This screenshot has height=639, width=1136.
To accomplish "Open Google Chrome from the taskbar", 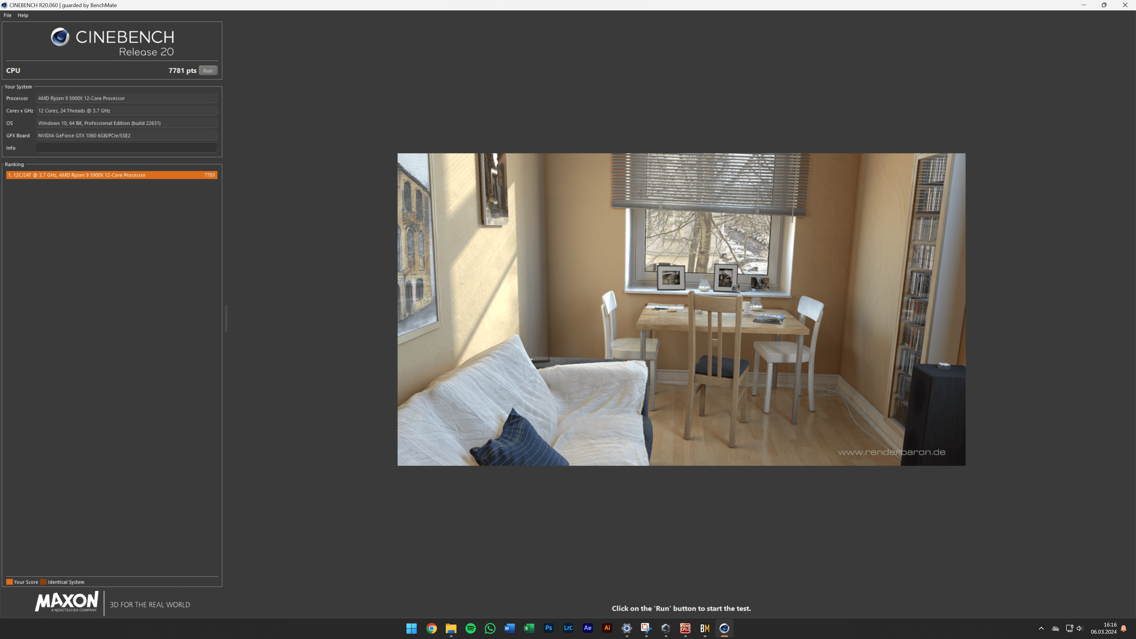I will click(431, 628).
